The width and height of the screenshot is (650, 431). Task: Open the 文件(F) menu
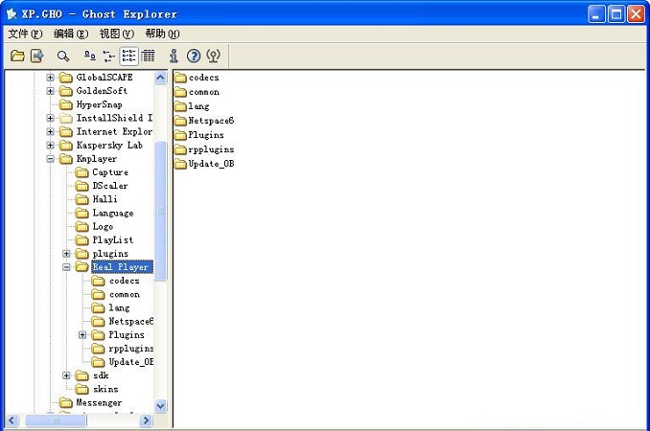25,34
